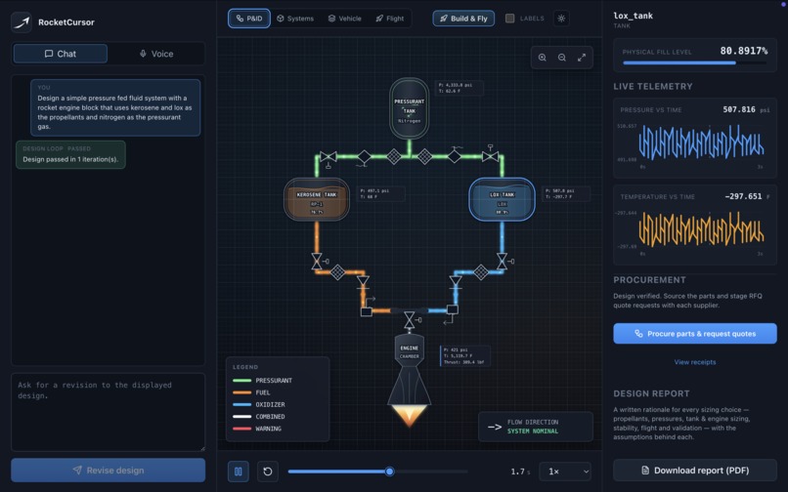Switch to the Chat tab
This screenshot has width=788, height=492.
pos(61,54)
